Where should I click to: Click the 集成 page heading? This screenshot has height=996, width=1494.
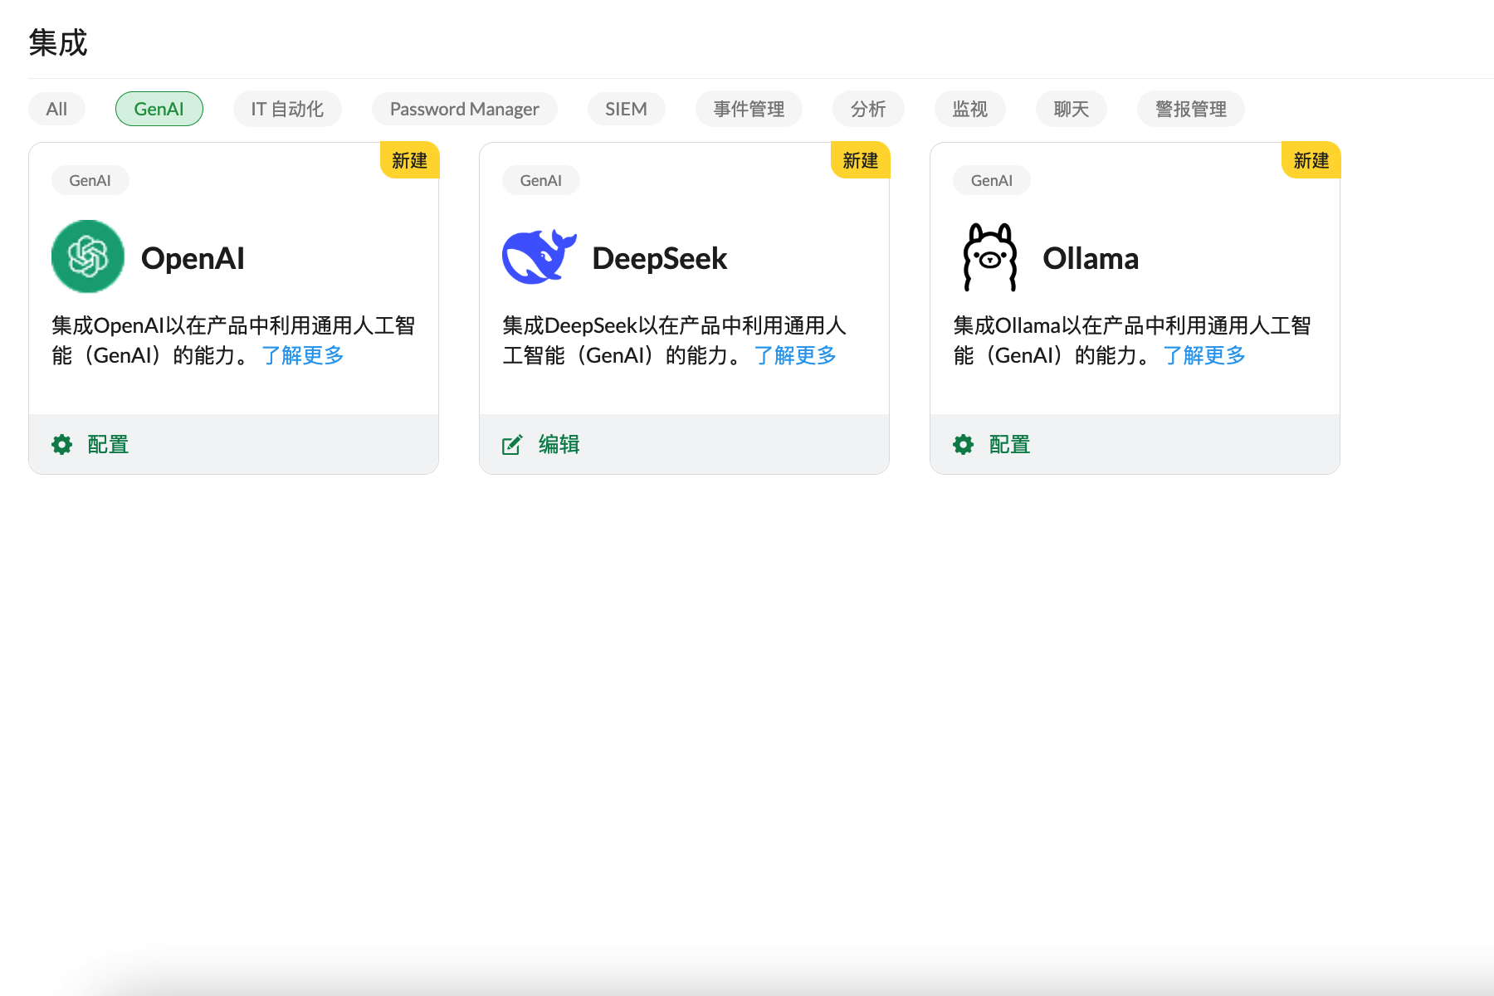click(x=58, y=42)
